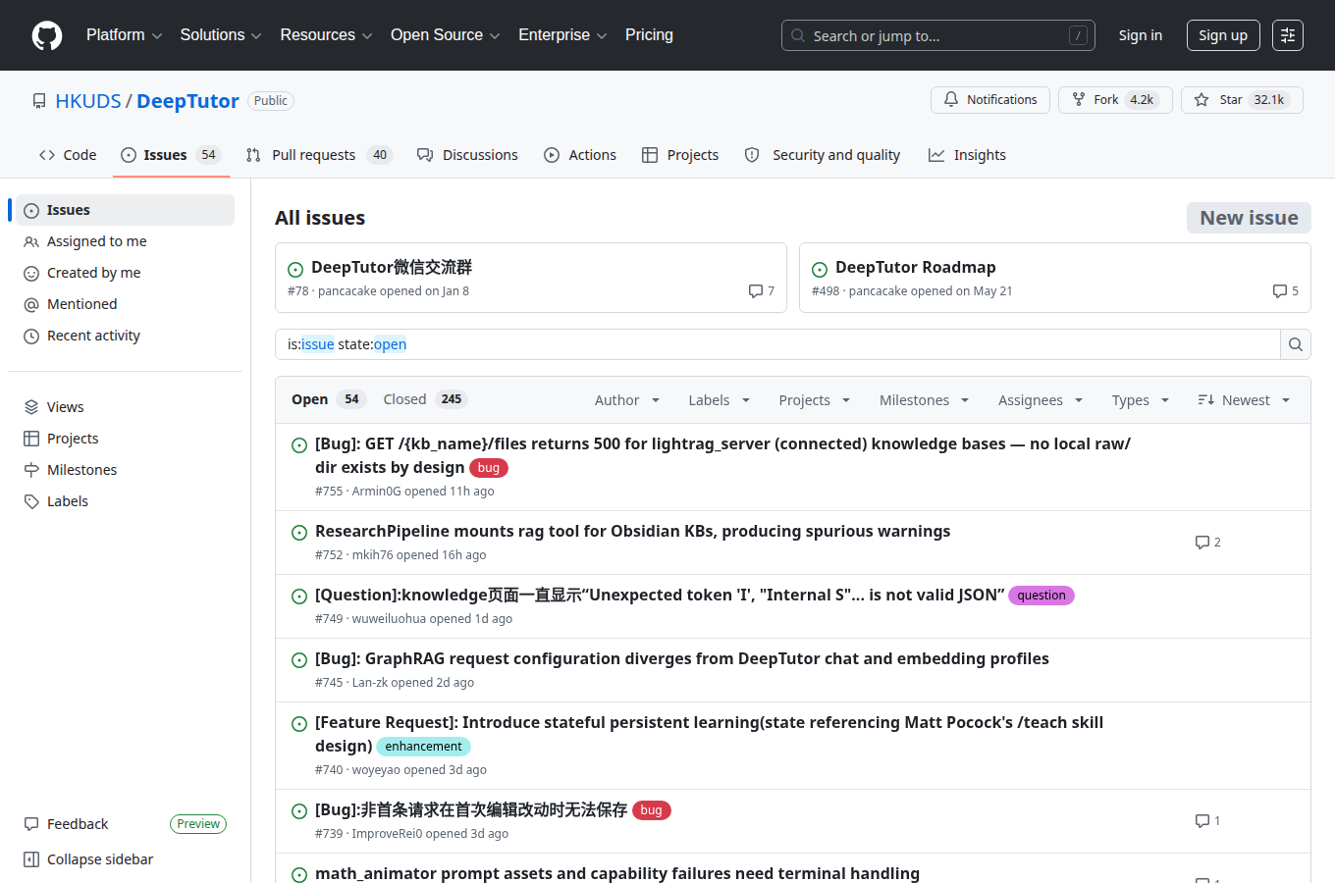Expand the Projects filter dropdown

tap(815, 400)
